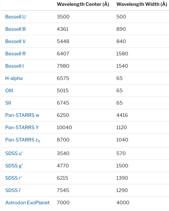Follow the Pan-STARRS w link
The width and height of the screenshot is (169, 211).
point(22,115)
